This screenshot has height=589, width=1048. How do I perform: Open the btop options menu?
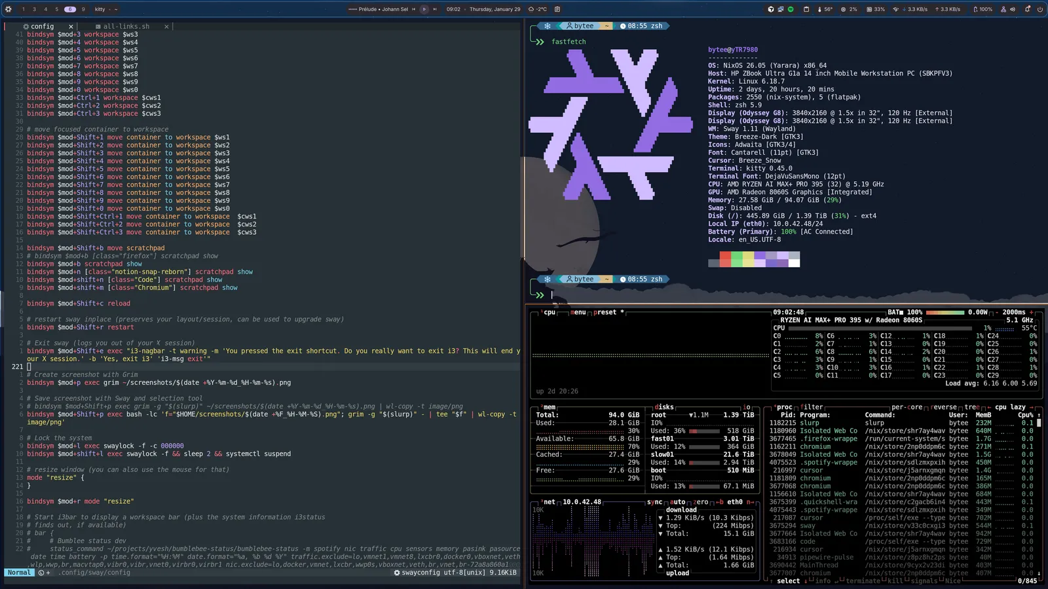pos(578,312)
